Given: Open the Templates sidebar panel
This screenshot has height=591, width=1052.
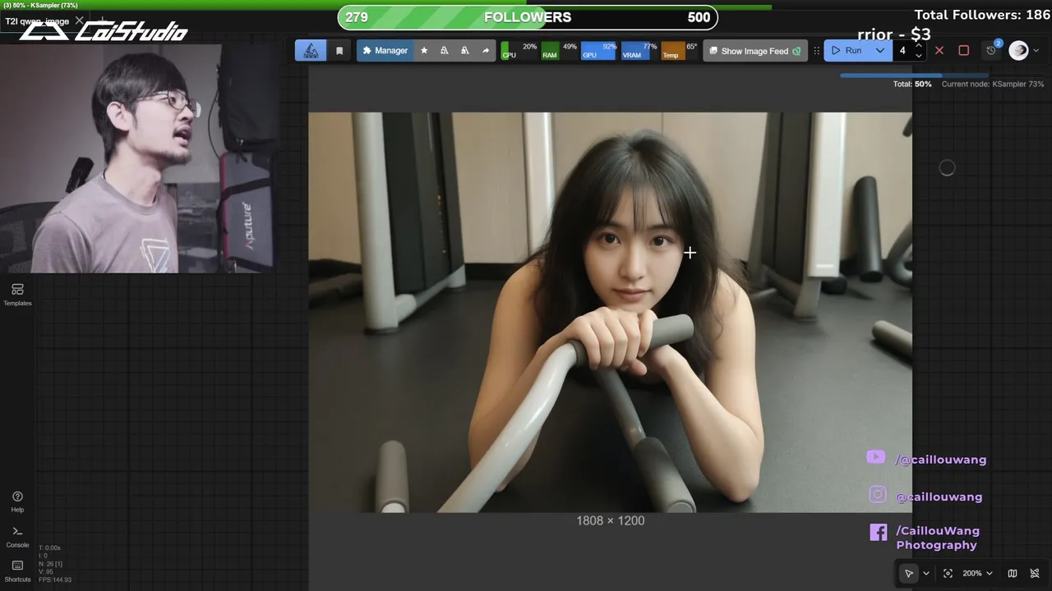Looking at the screenshot, I should point(17,295).
